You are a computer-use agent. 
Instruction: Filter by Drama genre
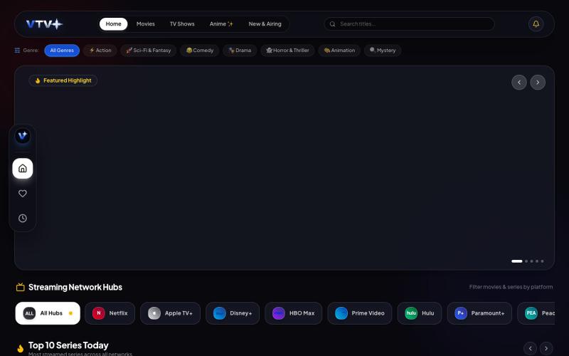(240, 51)
